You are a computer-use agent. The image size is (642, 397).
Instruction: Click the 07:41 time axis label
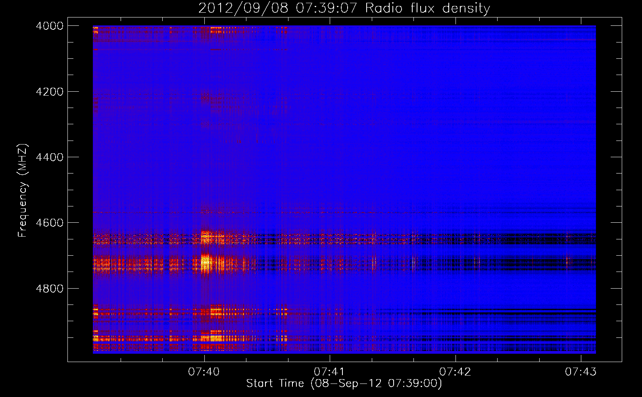[330, 372]
